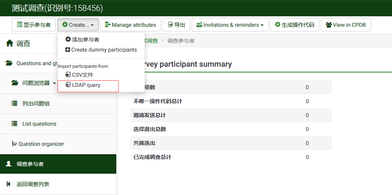Click the Question organizer tree icon

pos(15,144)
